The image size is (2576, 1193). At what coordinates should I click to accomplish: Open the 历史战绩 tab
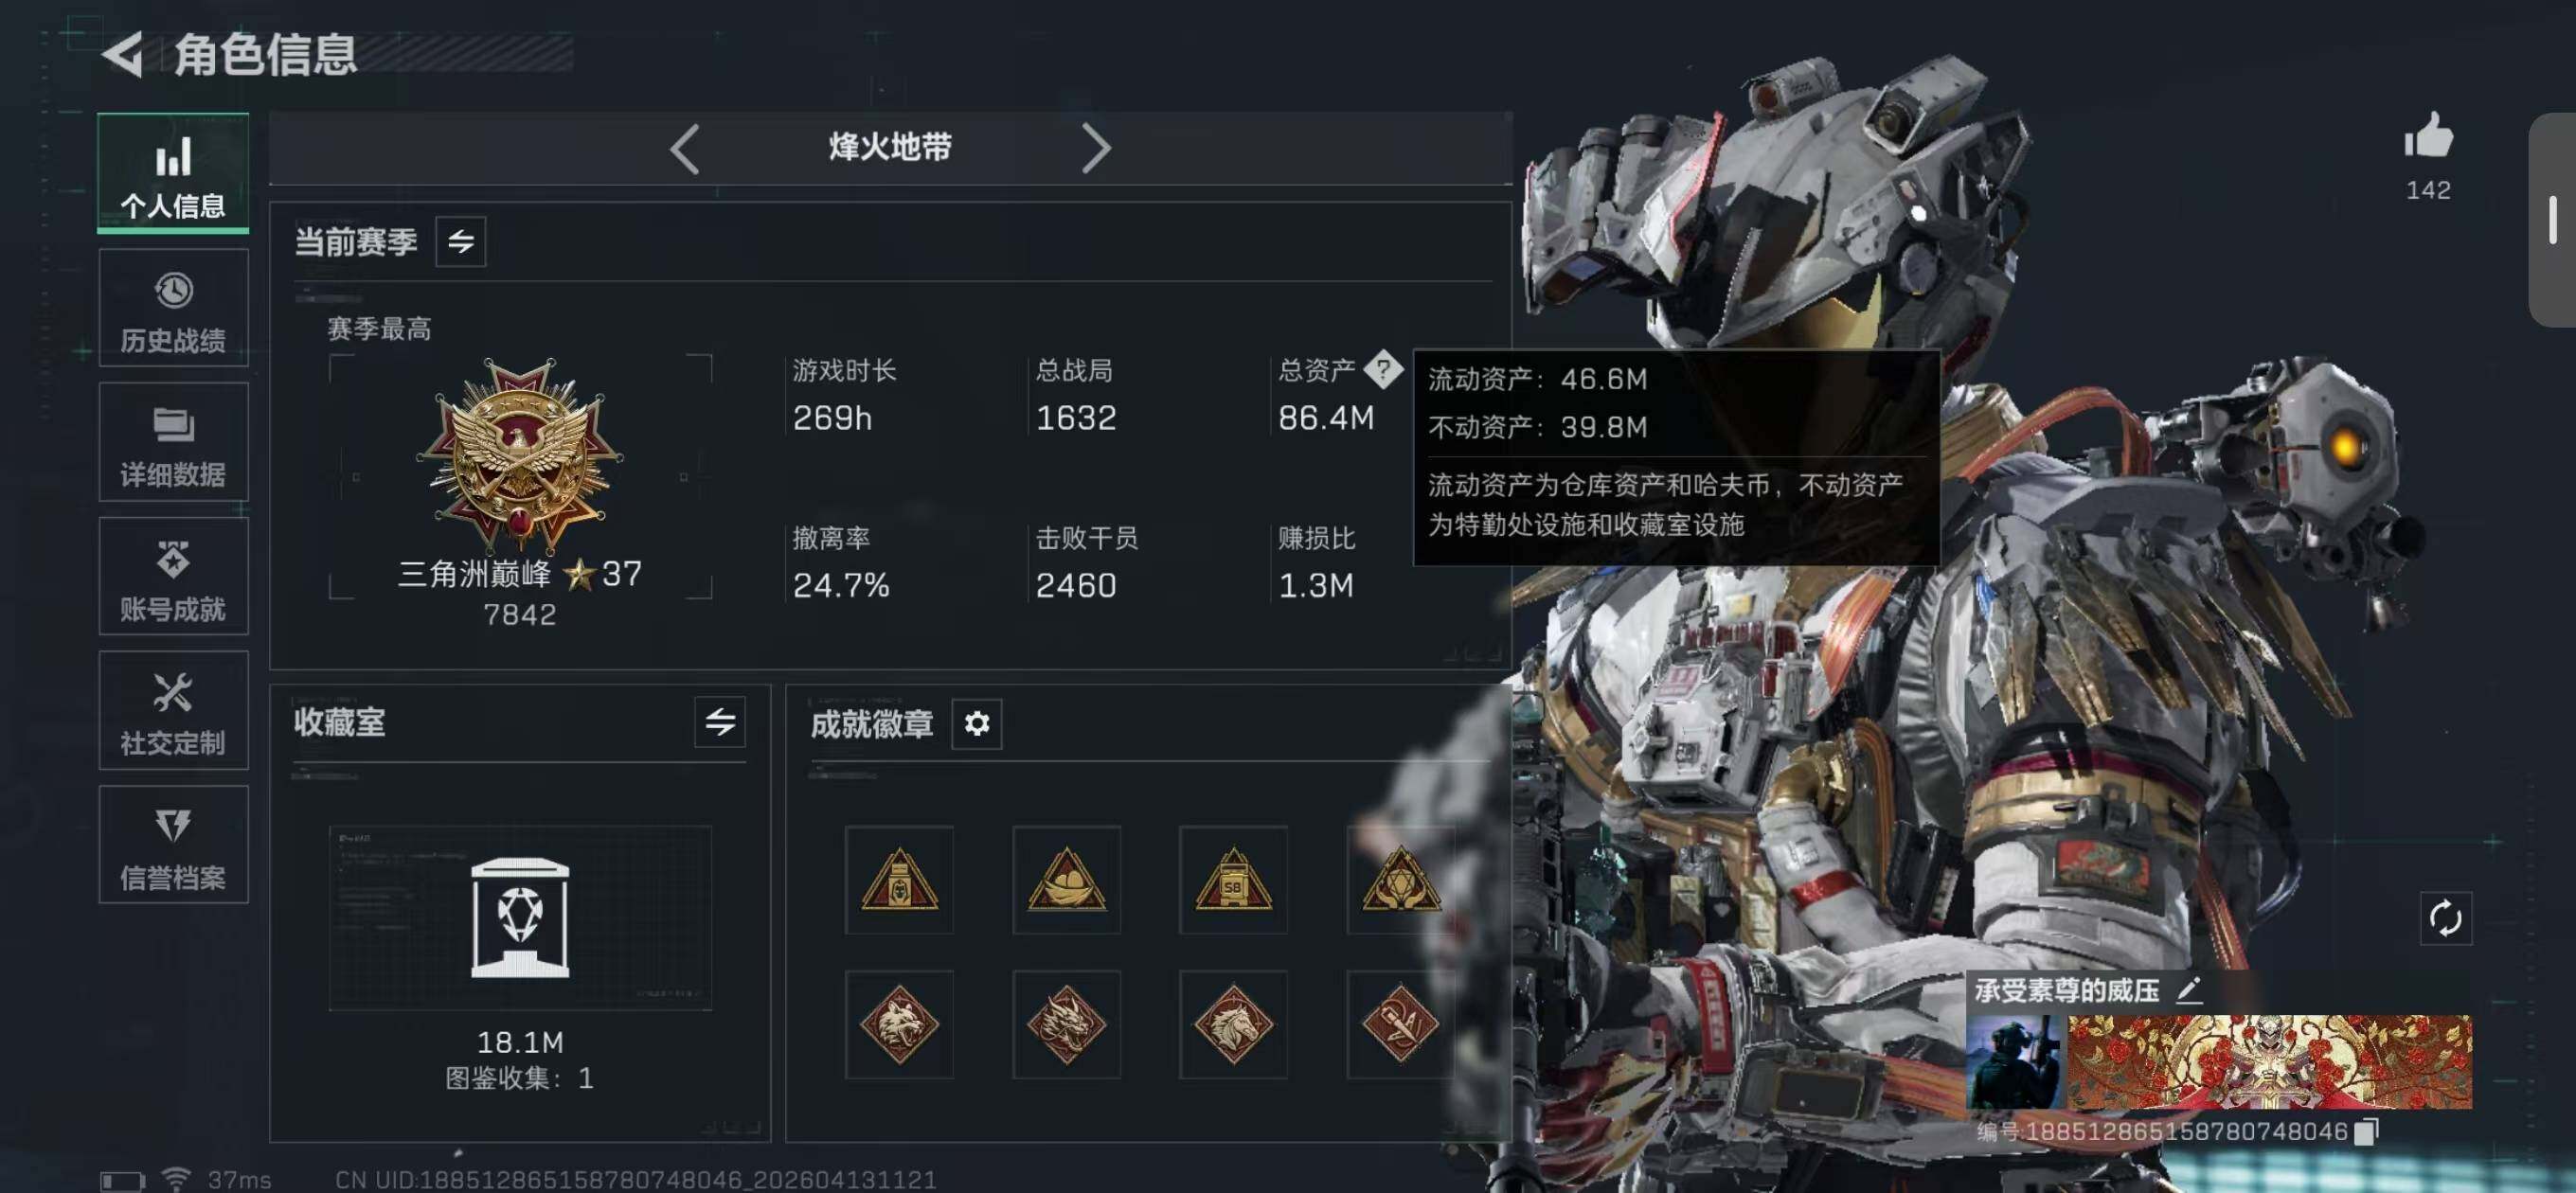point(173,308)
